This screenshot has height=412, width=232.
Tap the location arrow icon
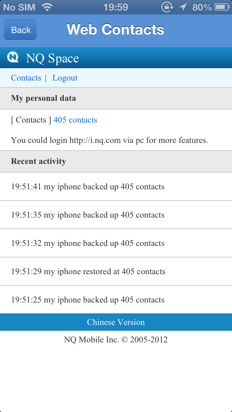pos(183,7)
